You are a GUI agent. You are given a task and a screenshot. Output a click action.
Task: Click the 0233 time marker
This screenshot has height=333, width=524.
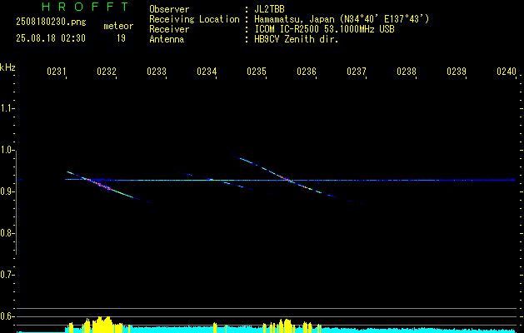click(157, 72)
